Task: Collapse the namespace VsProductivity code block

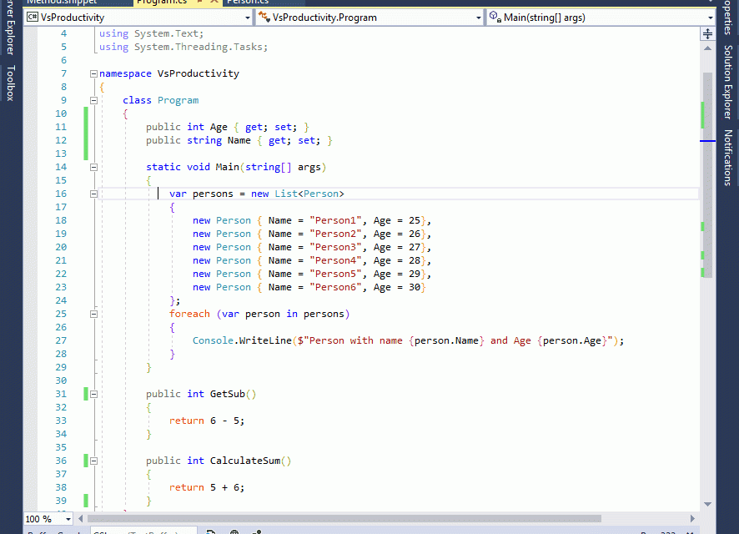Action: pos(93,73)
